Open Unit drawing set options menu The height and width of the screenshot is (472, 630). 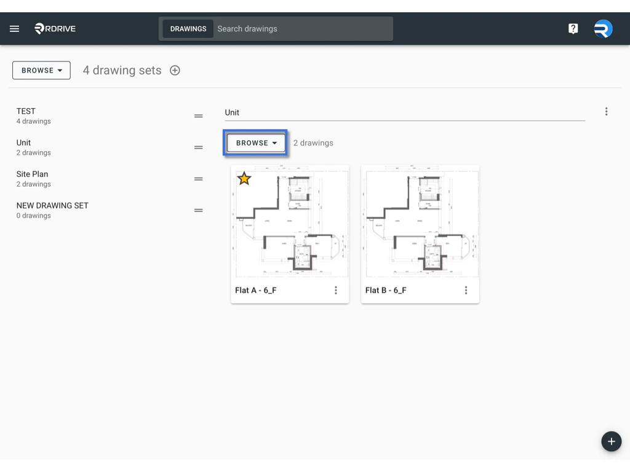point(606,112)
